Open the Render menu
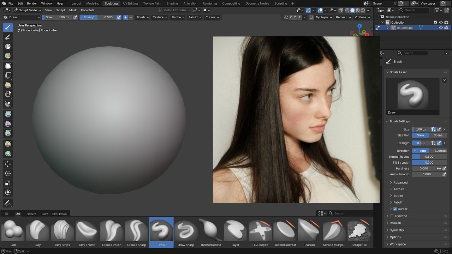Viewport: 452px width, 254px height. coord(32,3)
